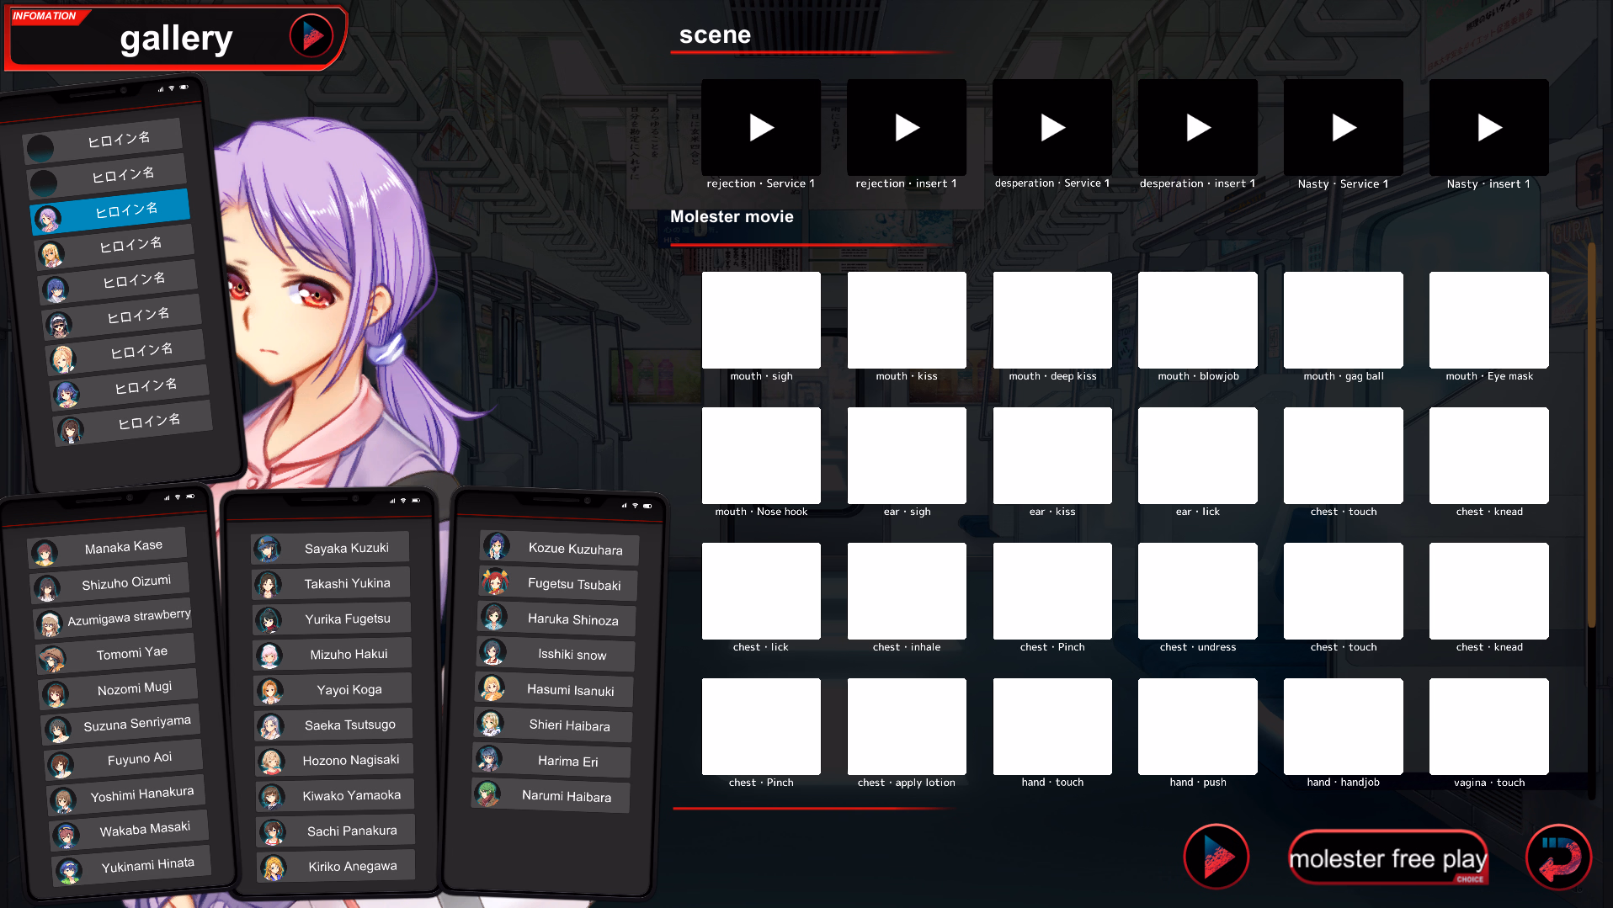This screenshot has width=1613, height=908.
Task: Select Sayaka Kuzuki's avatar icon
Action: pos(268,549)
